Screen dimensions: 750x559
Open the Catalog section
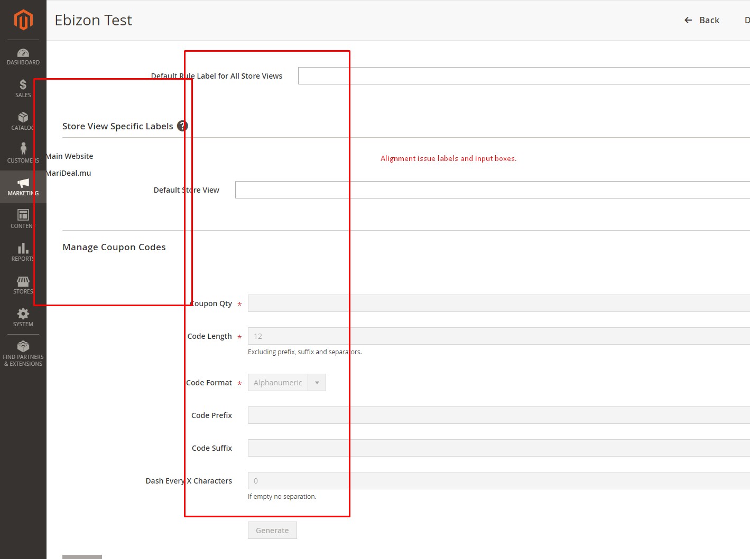[23, 121]
